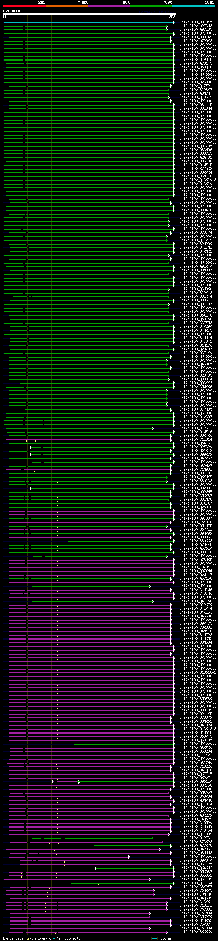Open hit UniRef100_A2A432
Image resolution: width=218 pixels, height=941 pixels.
[196, 158]
